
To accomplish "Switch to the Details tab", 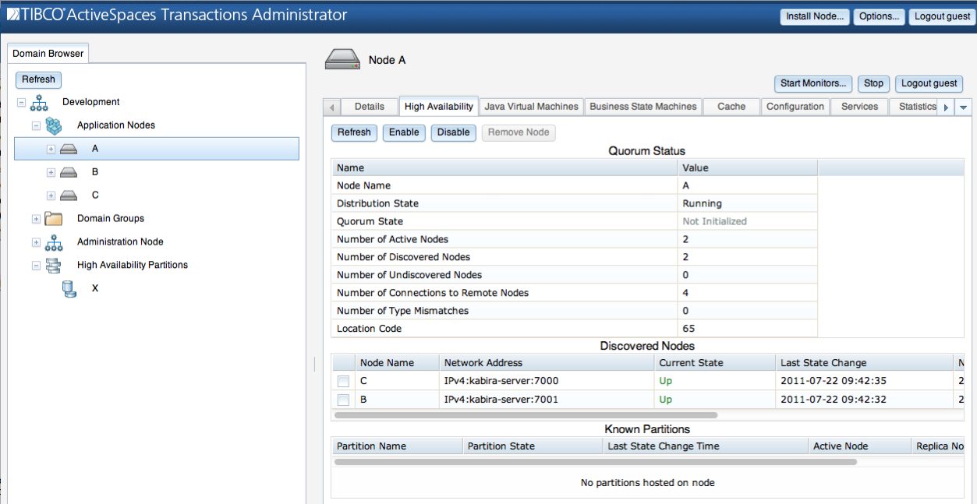I will click(370, 107).
